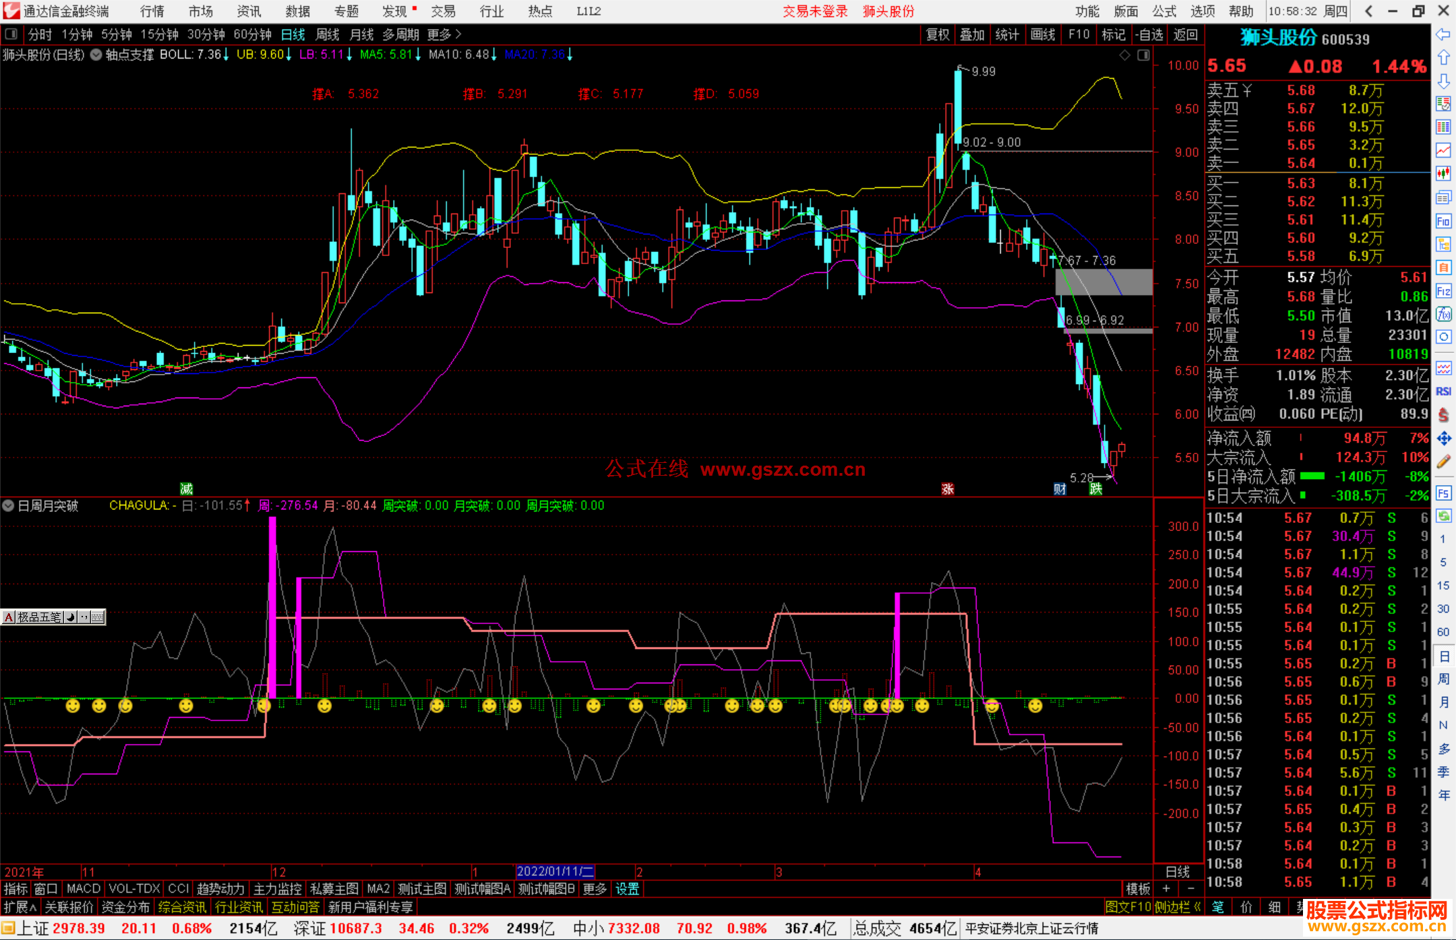Click the F12 trading icon
Viewport: 1456px width, 940px height.
[x=1443, y=291]
